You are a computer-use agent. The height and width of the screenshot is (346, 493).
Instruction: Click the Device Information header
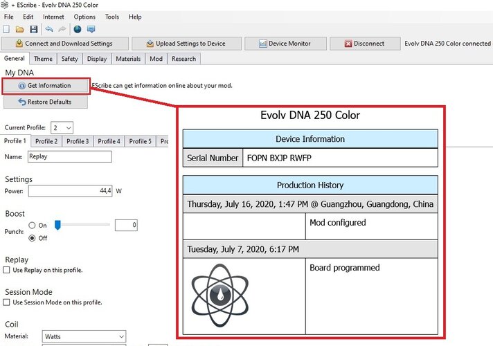[310, 139]
